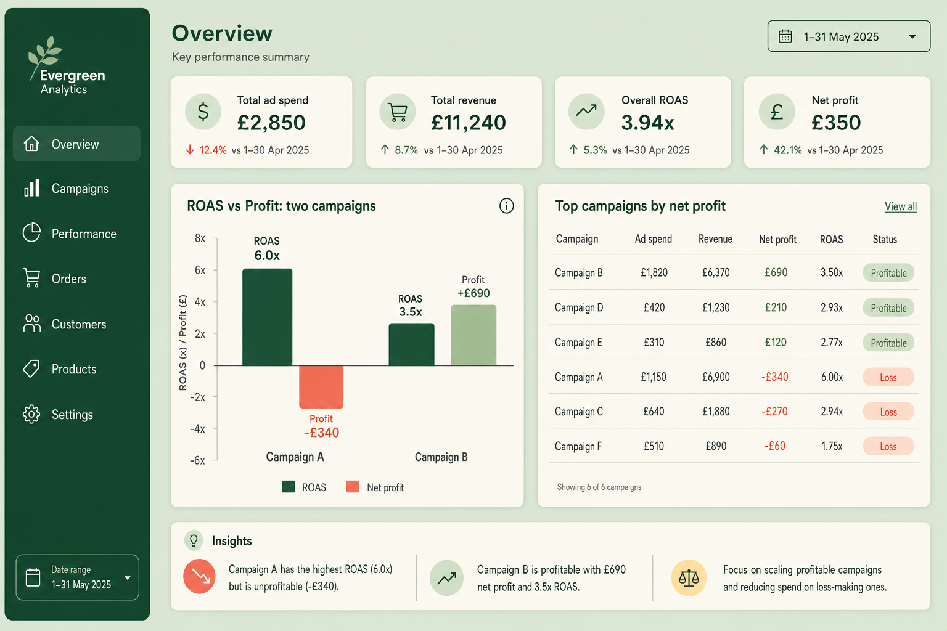
Task: Open the 1–31 May 2025 date dropdown
Action: click(849, 36)
